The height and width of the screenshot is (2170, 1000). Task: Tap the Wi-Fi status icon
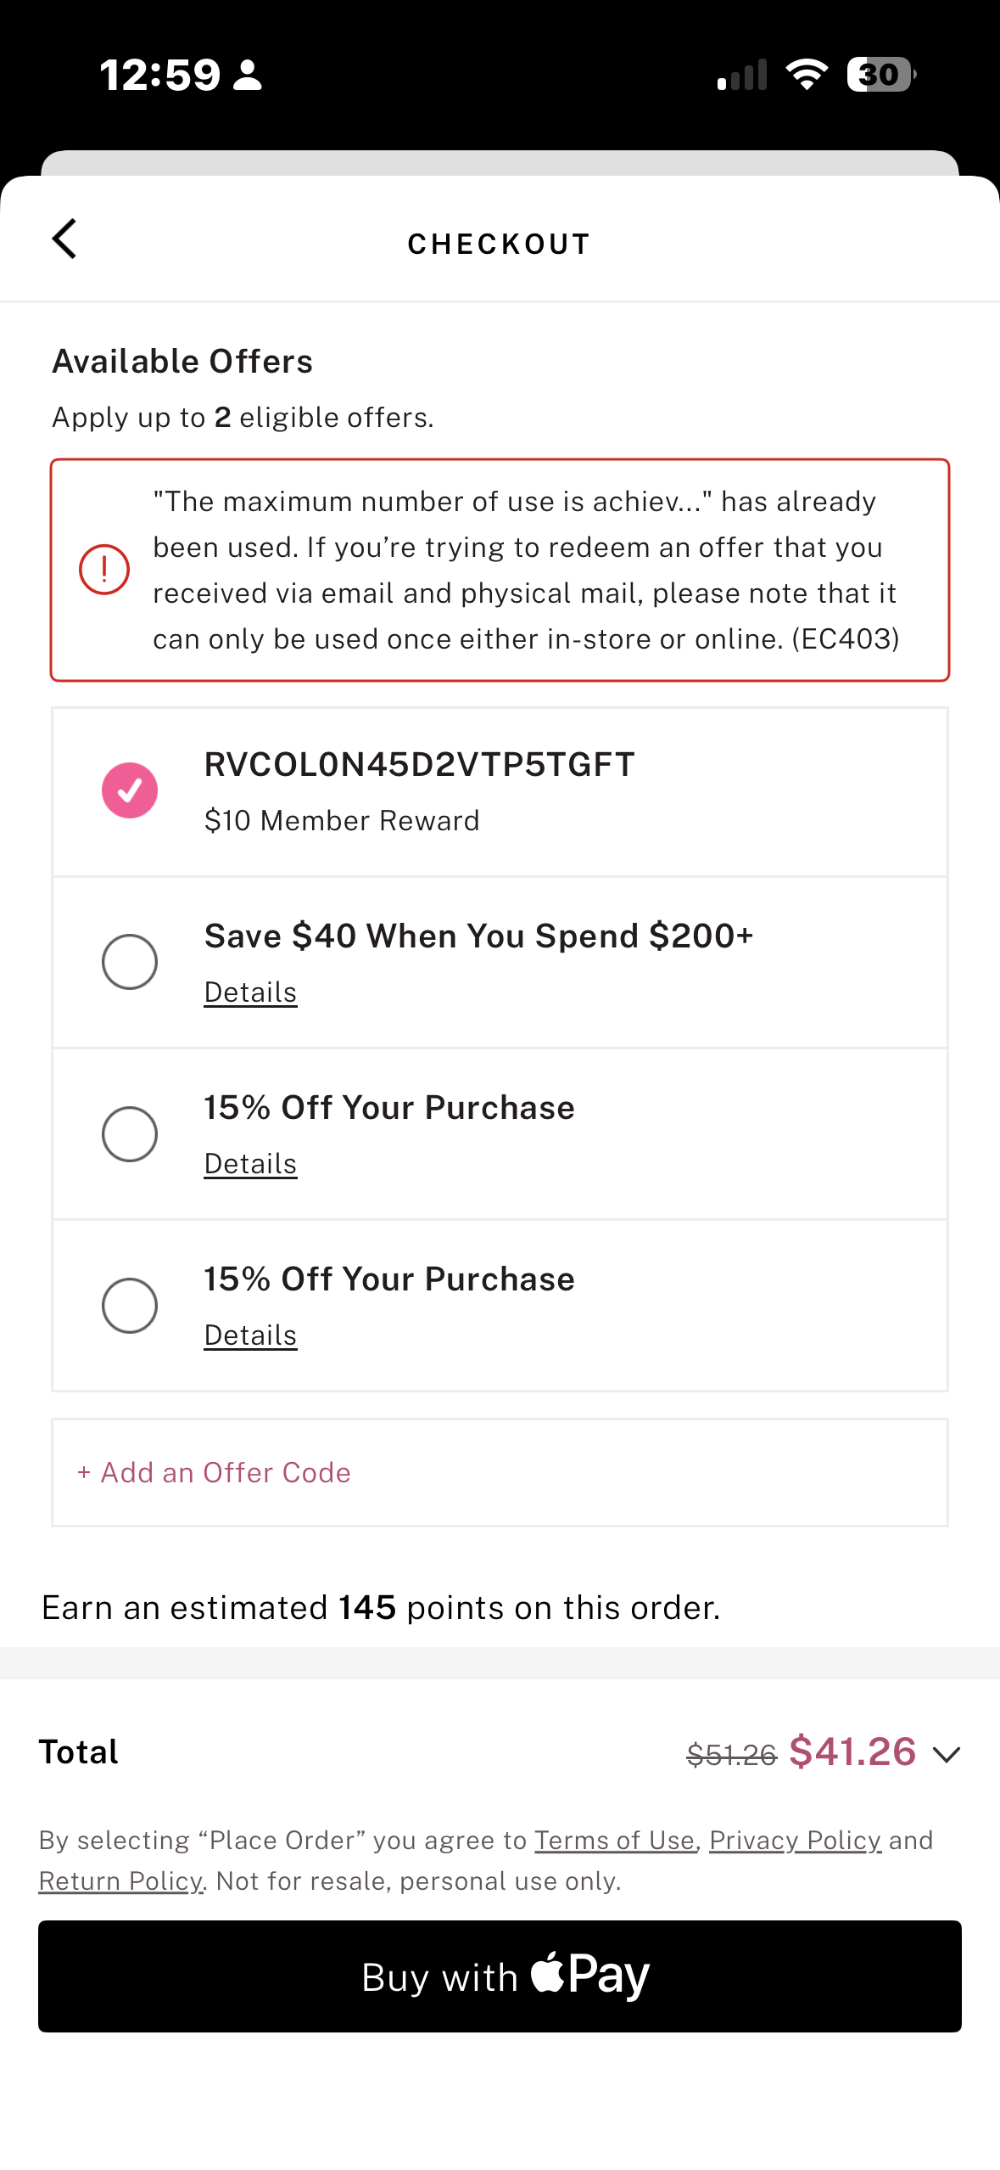tap(807, 75)
